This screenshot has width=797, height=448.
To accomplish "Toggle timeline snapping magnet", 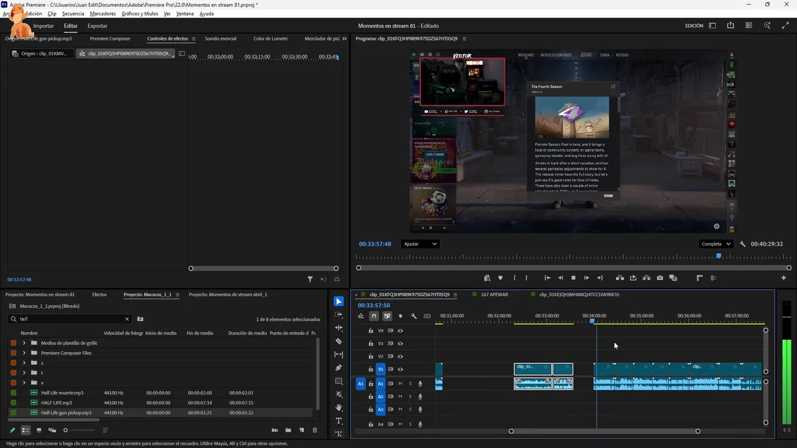I will tap(374, 316).
